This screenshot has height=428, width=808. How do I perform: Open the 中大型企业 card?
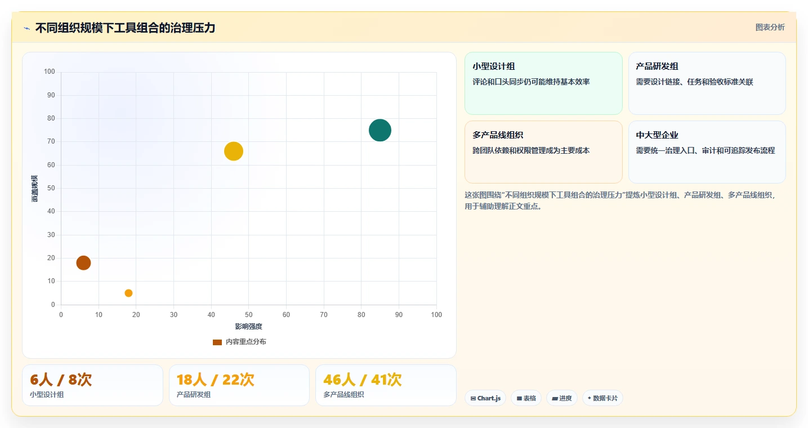click(707, 152)
